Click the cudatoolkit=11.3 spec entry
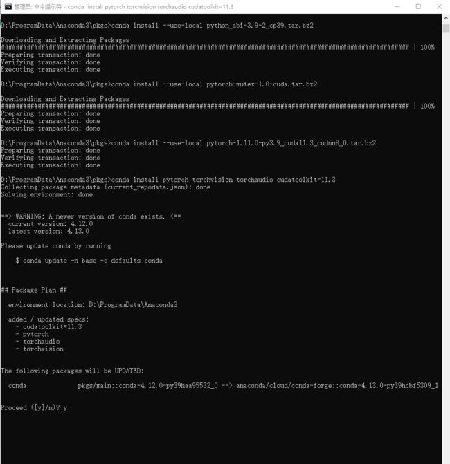Screen dimensions: 450x464 click(52, 326)
